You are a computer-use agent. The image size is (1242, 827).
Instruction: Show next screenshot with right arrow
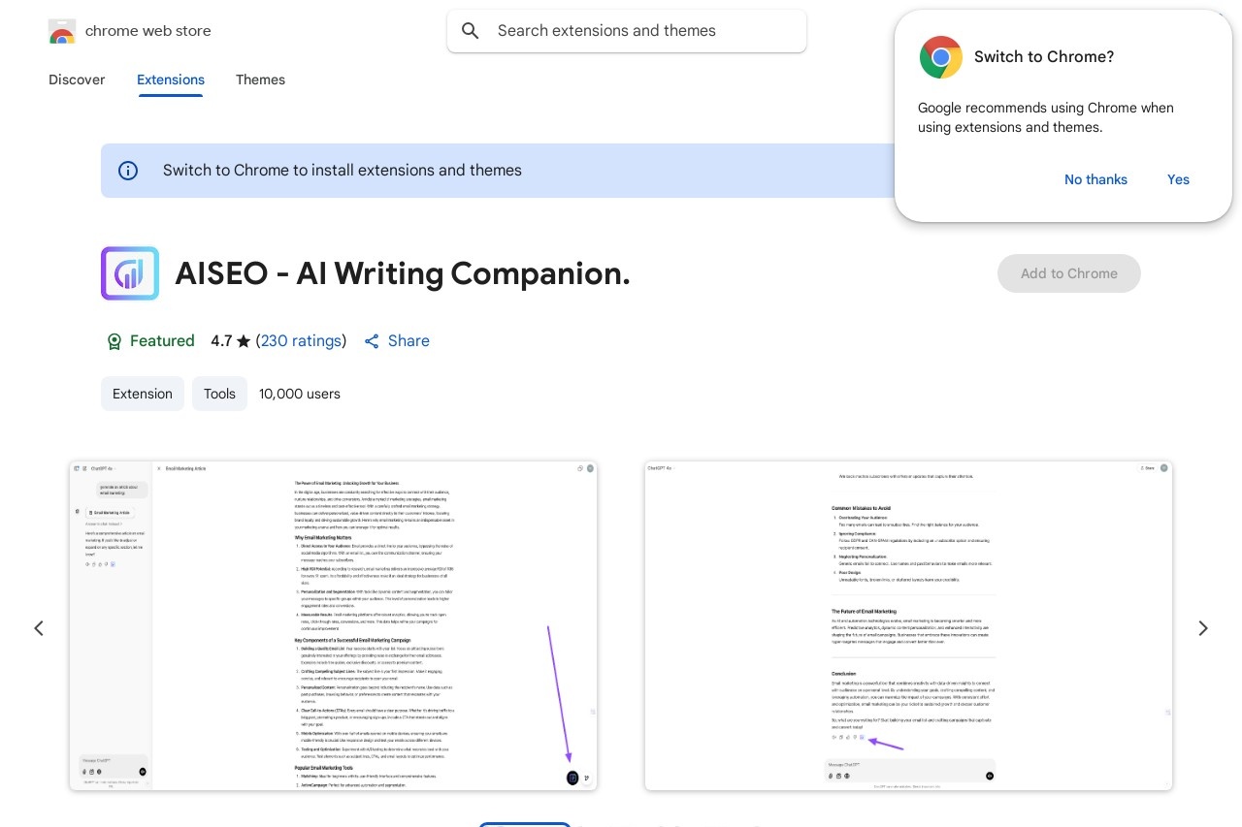1203,628
